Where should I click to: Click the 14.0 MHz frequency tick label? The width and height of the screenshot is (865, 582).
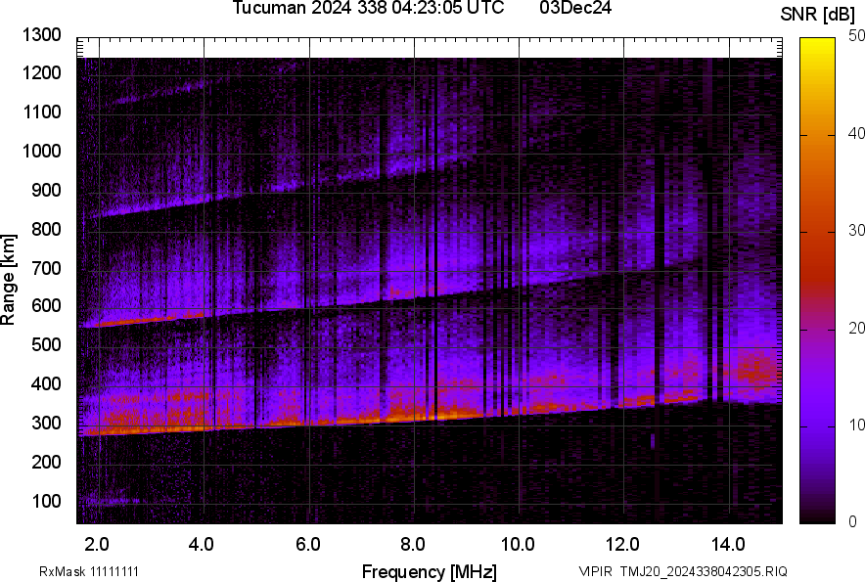728,544
